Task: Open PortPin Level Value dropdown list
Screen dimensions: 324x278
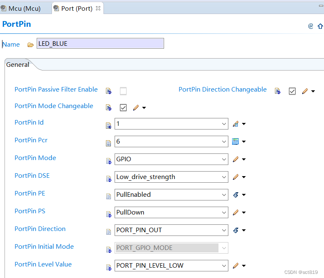Action: click(x=171, y=266)
